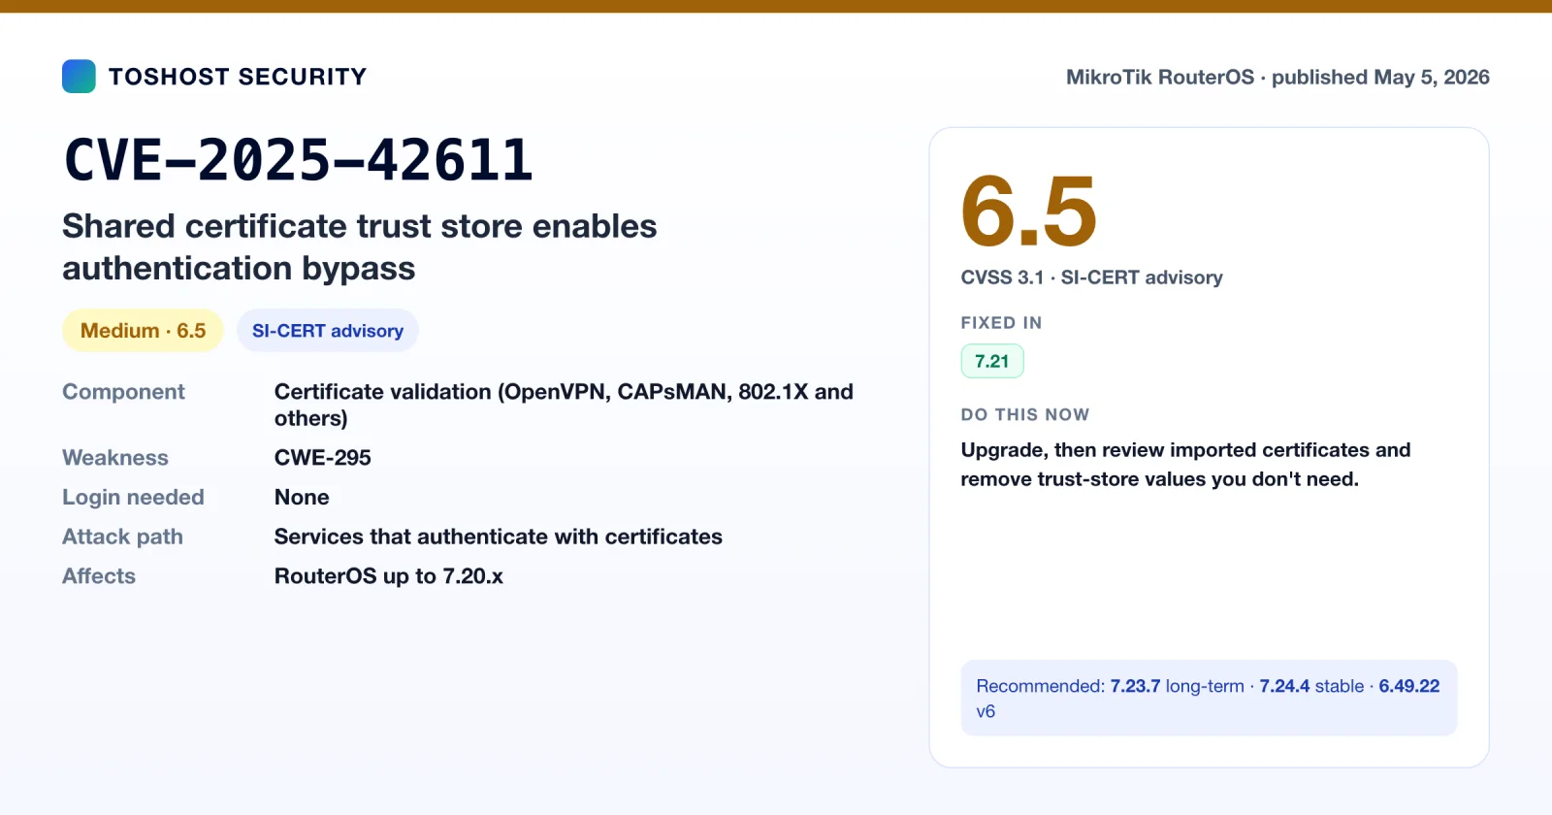Click 'CVSS 3.1 · SI-CERT advisory' caption
This screenshot has height=815, width=1552.
click(x=1091, y=277)
